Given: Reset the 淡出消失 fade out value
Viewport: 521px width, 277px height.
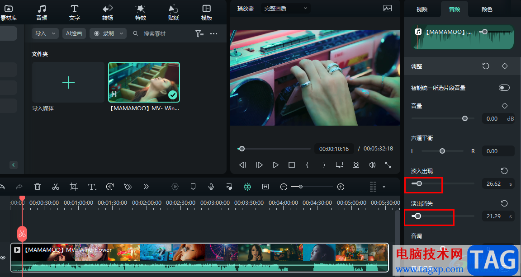Looking at the screenshot, I should point(504,203).
